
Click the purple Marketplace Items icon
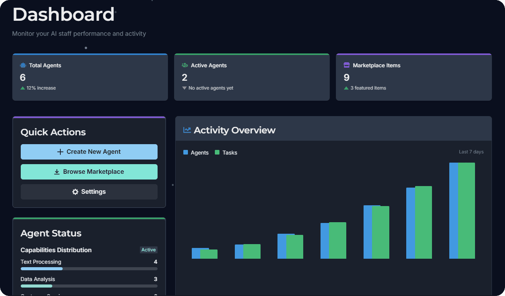347,65
